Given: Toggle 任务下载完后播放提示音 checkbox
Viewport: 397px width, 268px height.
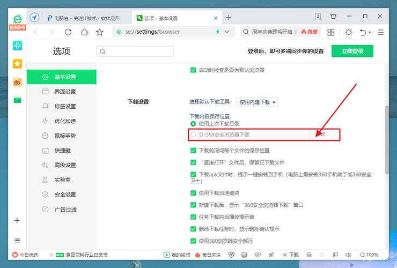Looking at the screenshot, I should pyautogui.click(x=193, y=217).
